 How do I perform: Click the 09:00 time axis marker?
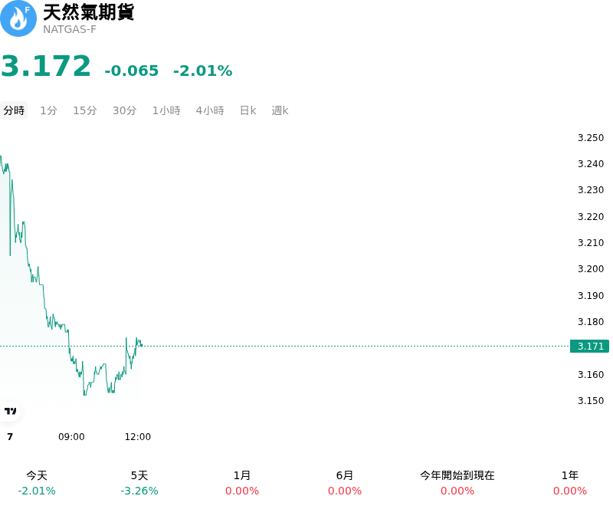click(x=71, y=437)
